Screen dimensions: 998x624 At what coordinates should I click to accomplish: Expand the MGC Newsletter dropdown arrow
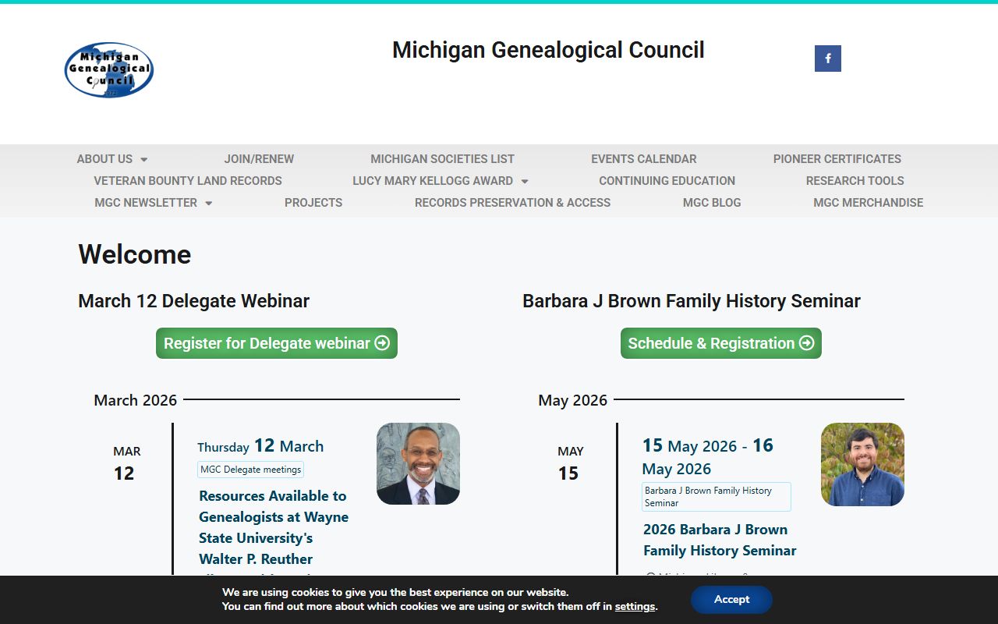pyautogui.click(x=208, y=203)
